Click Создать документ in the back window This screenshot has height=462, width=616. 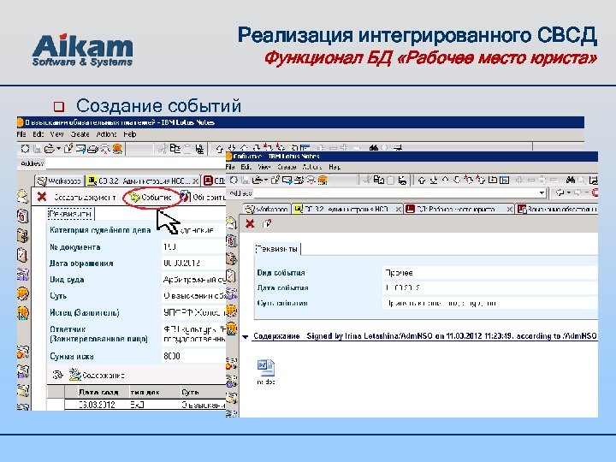[x=85, y=198]
